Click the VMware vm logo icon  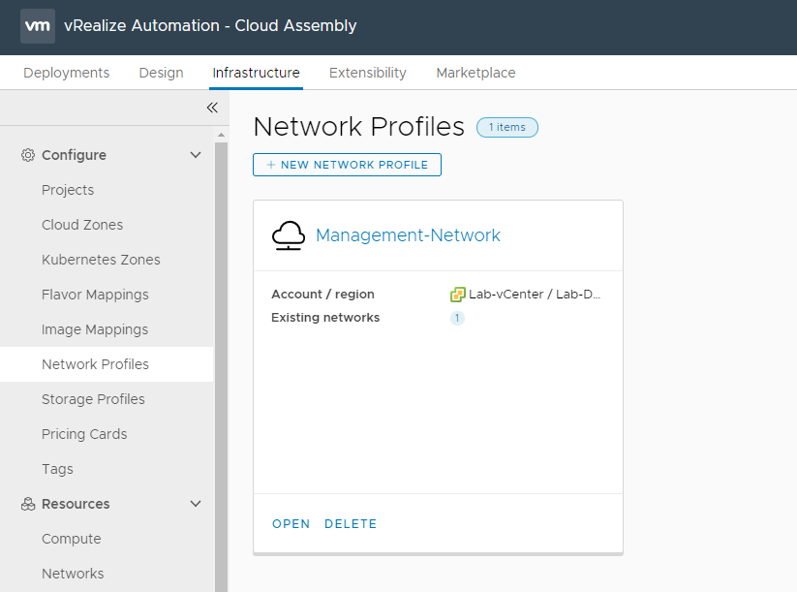click(x=37, y=26)
